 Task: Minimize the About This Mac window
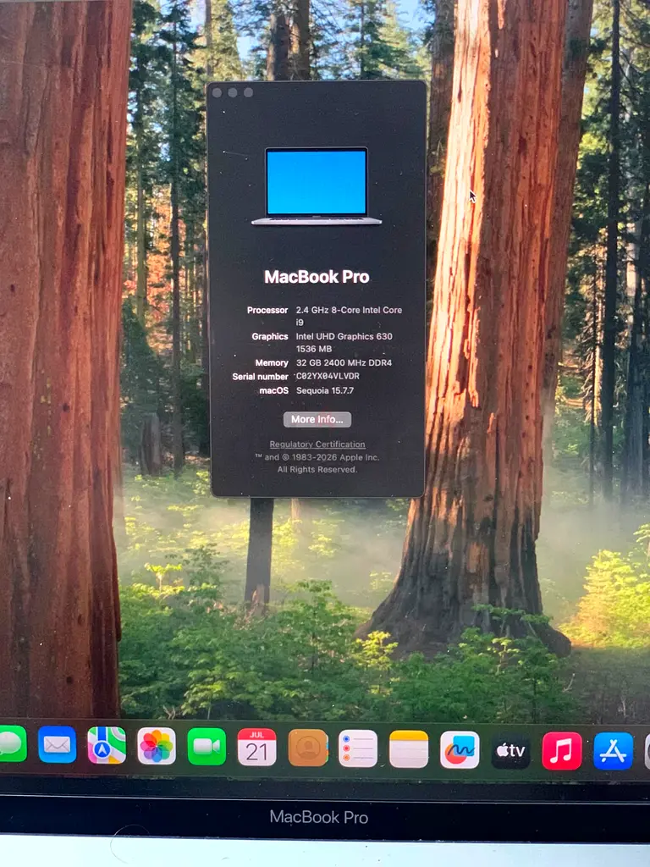click(233, 93)
